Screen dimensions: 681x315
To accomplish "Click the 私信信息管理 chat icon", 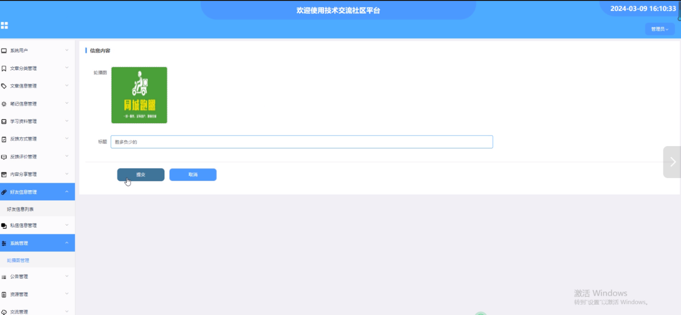I will point(4,226).
